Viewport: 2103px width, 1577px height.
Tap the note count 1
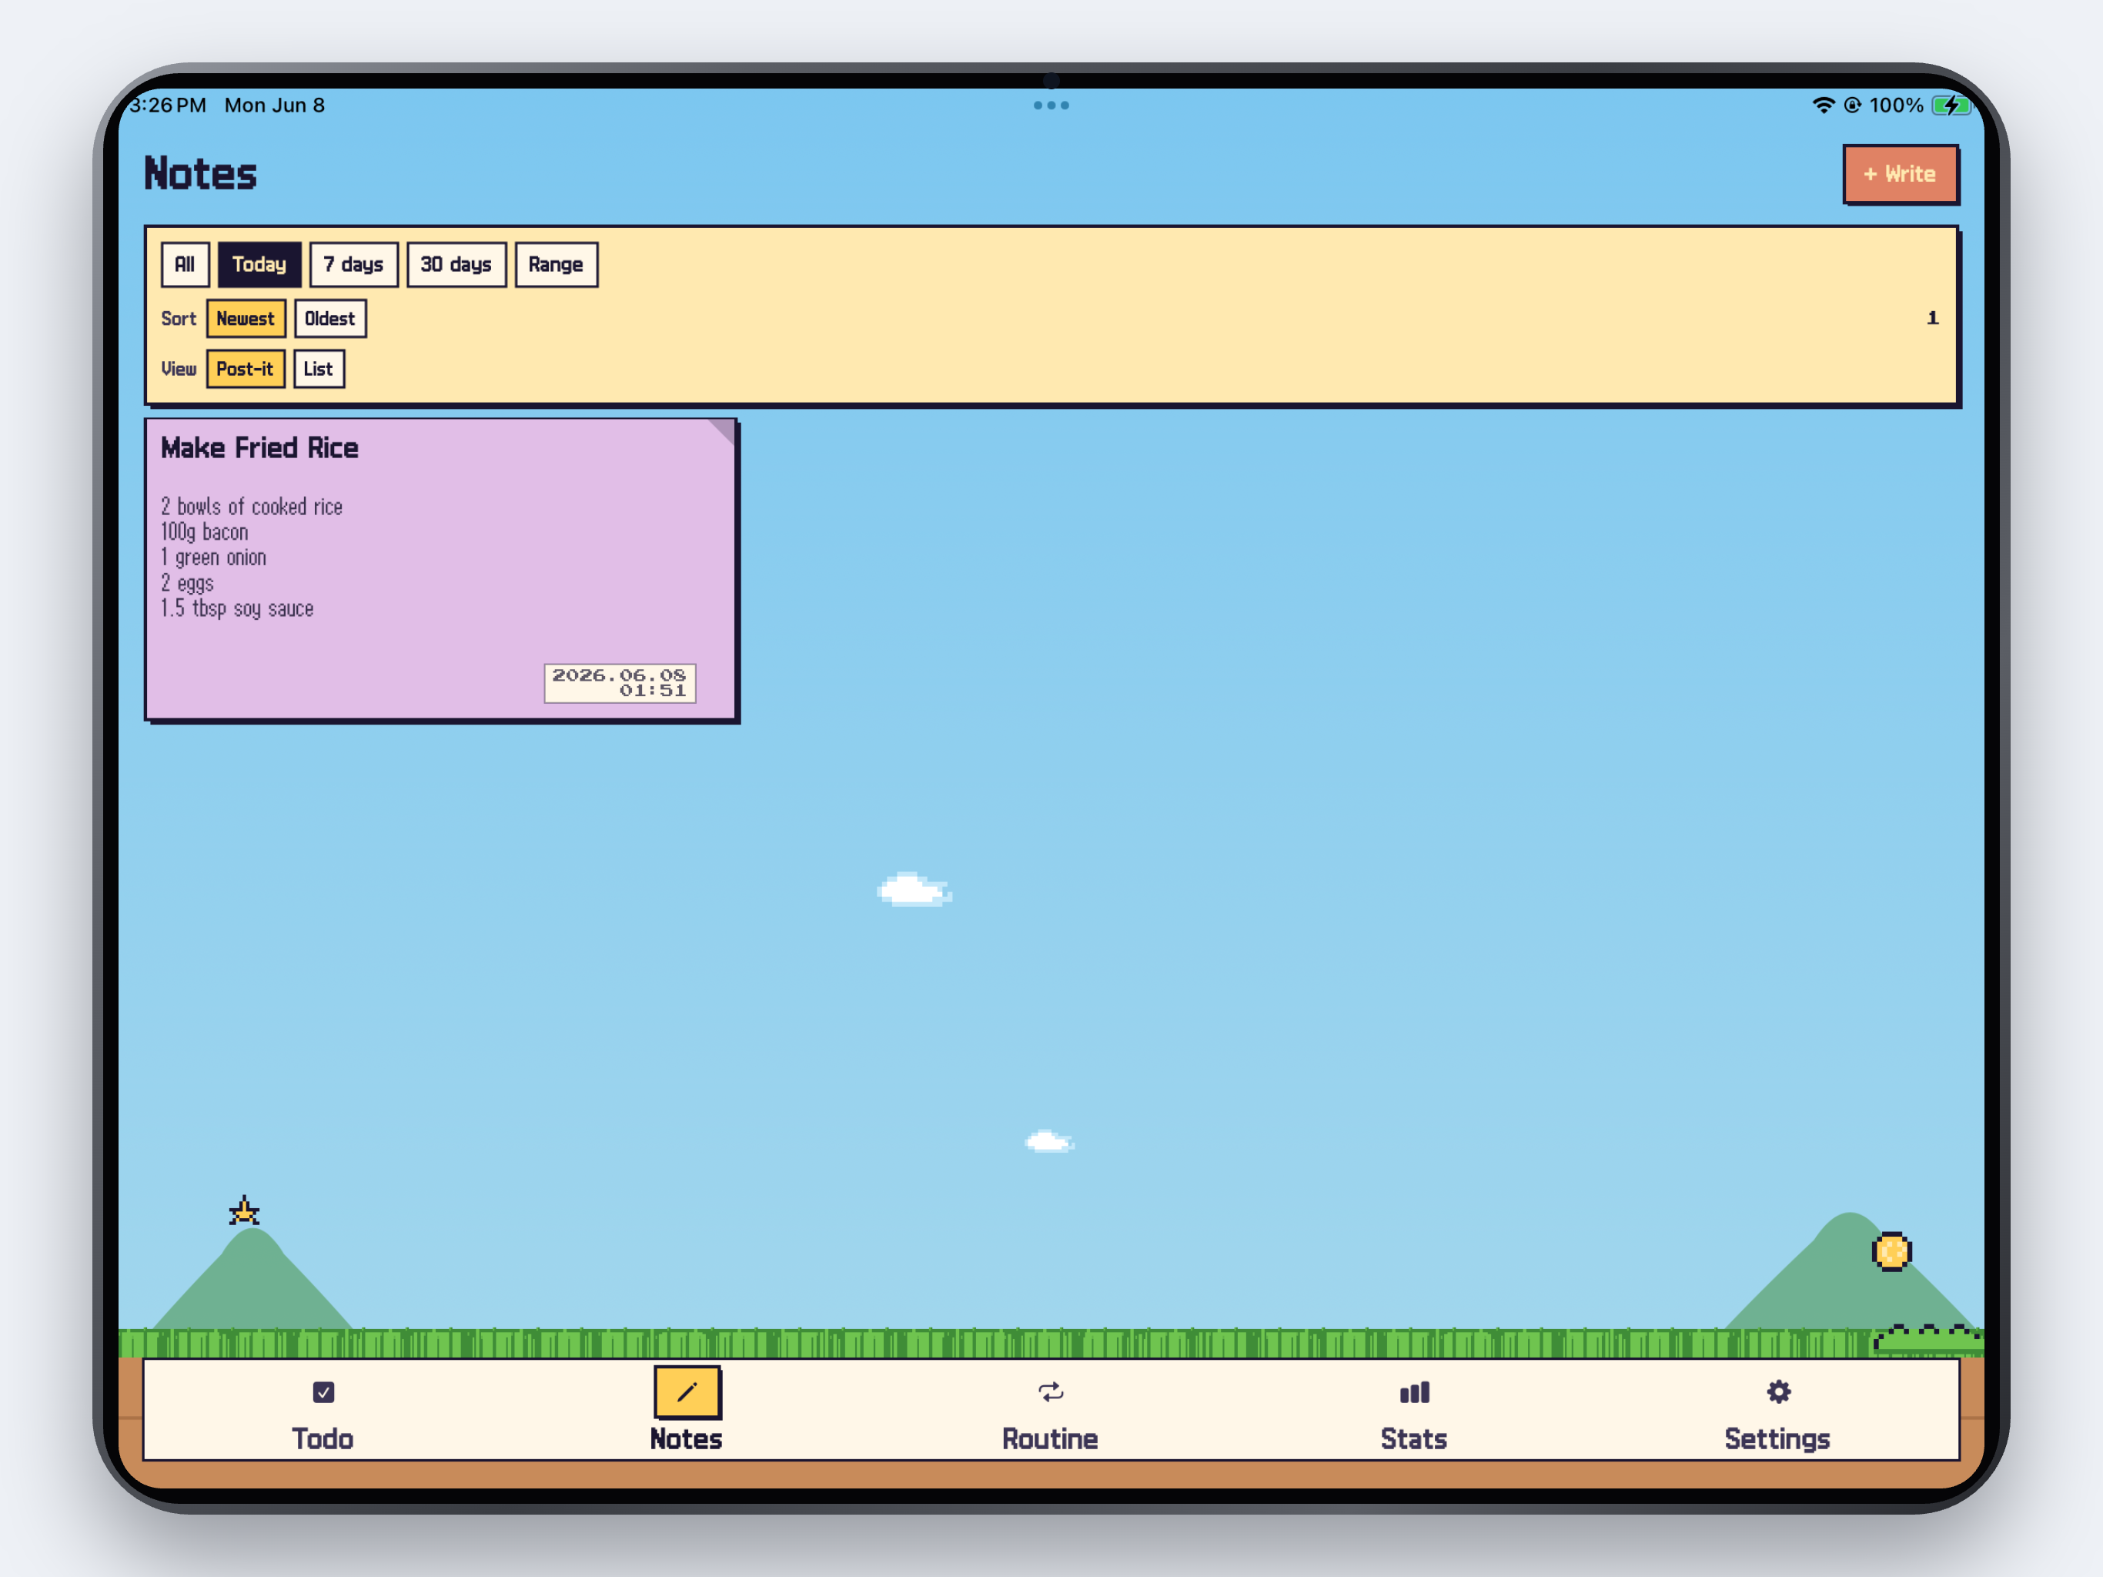1932,318
